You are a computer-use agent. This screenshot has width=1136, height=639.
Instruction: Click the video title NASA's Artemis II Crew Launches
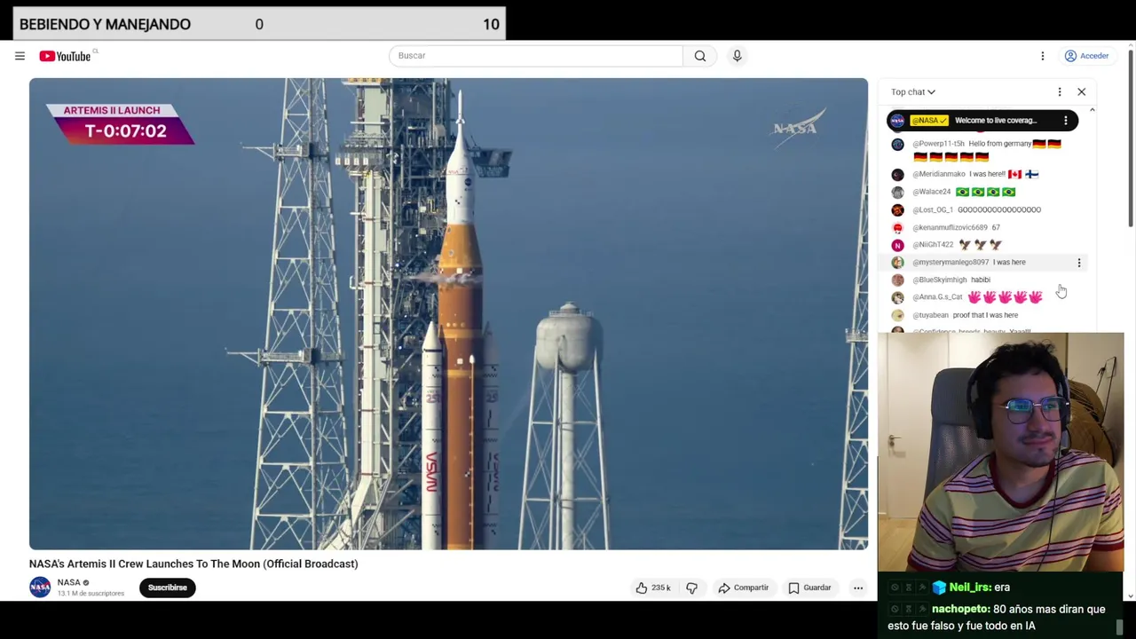tap(193, 564)
